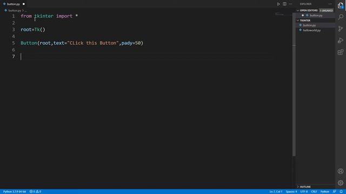Click unsaved dot on button.py tab
Screen dimensions: 346x194
(x=24, y=4)
